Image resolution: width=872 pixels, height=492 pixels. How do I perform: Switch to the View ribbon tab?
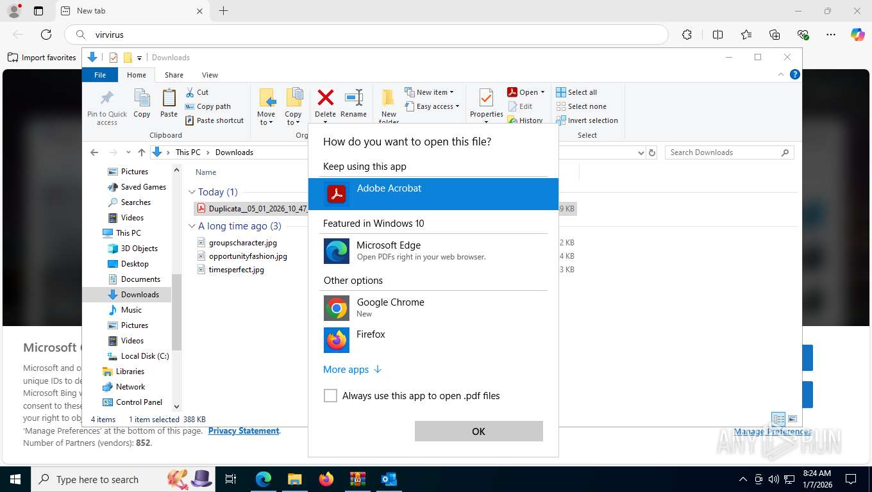[210, 75]
